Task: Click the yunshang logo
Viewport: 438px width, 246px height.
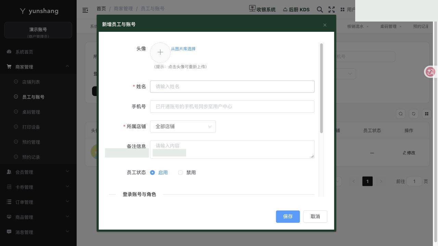Action: [39, 11]
